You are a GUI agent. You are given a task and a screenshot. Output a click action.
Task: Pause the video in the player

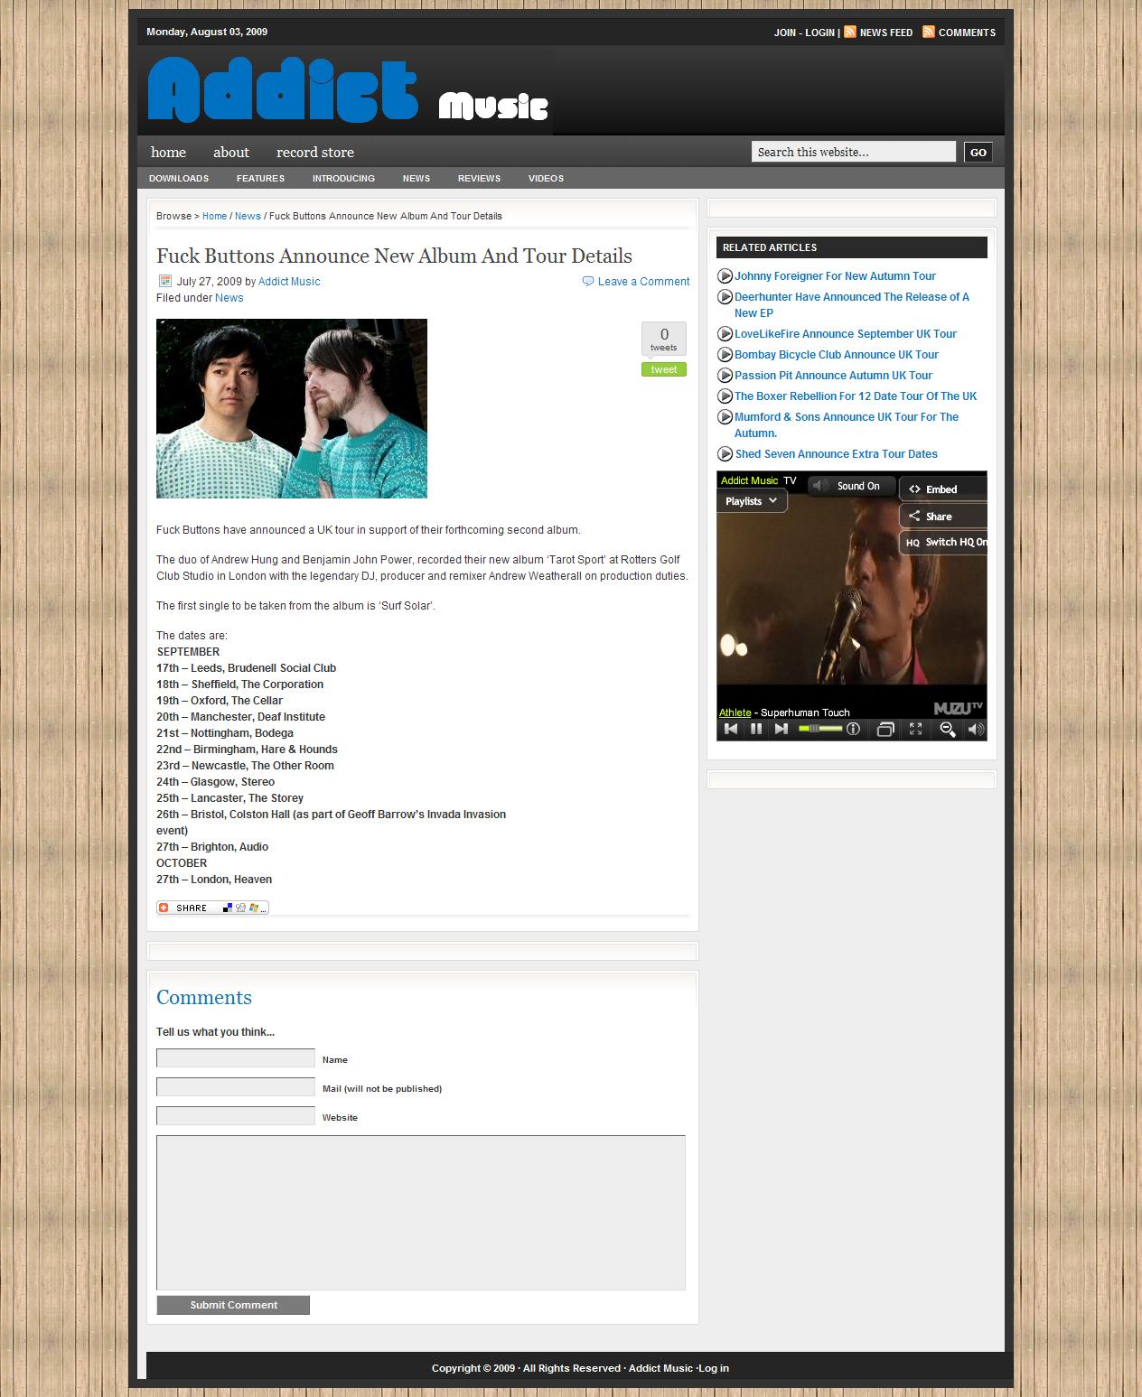(x=756, y=730)
